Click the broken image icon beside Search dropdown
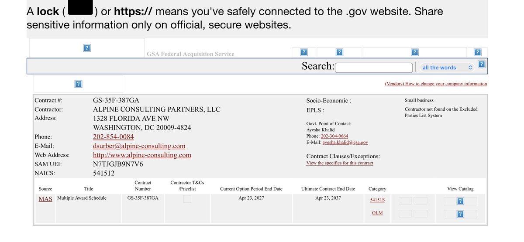524x242 pixels. (481, 65)
